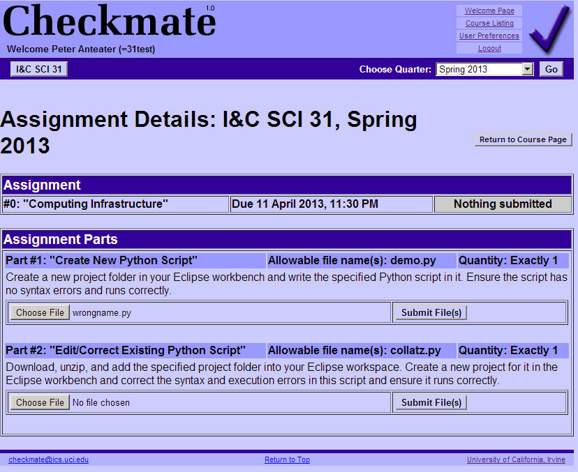Choose a file for Part #1

pyautogui.click(x=40, y=312)
